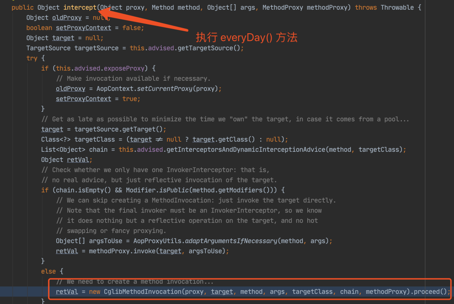This screenshot has height=304, width=454.
Task: Place the cursor on the try keyword
Action: 32,58
